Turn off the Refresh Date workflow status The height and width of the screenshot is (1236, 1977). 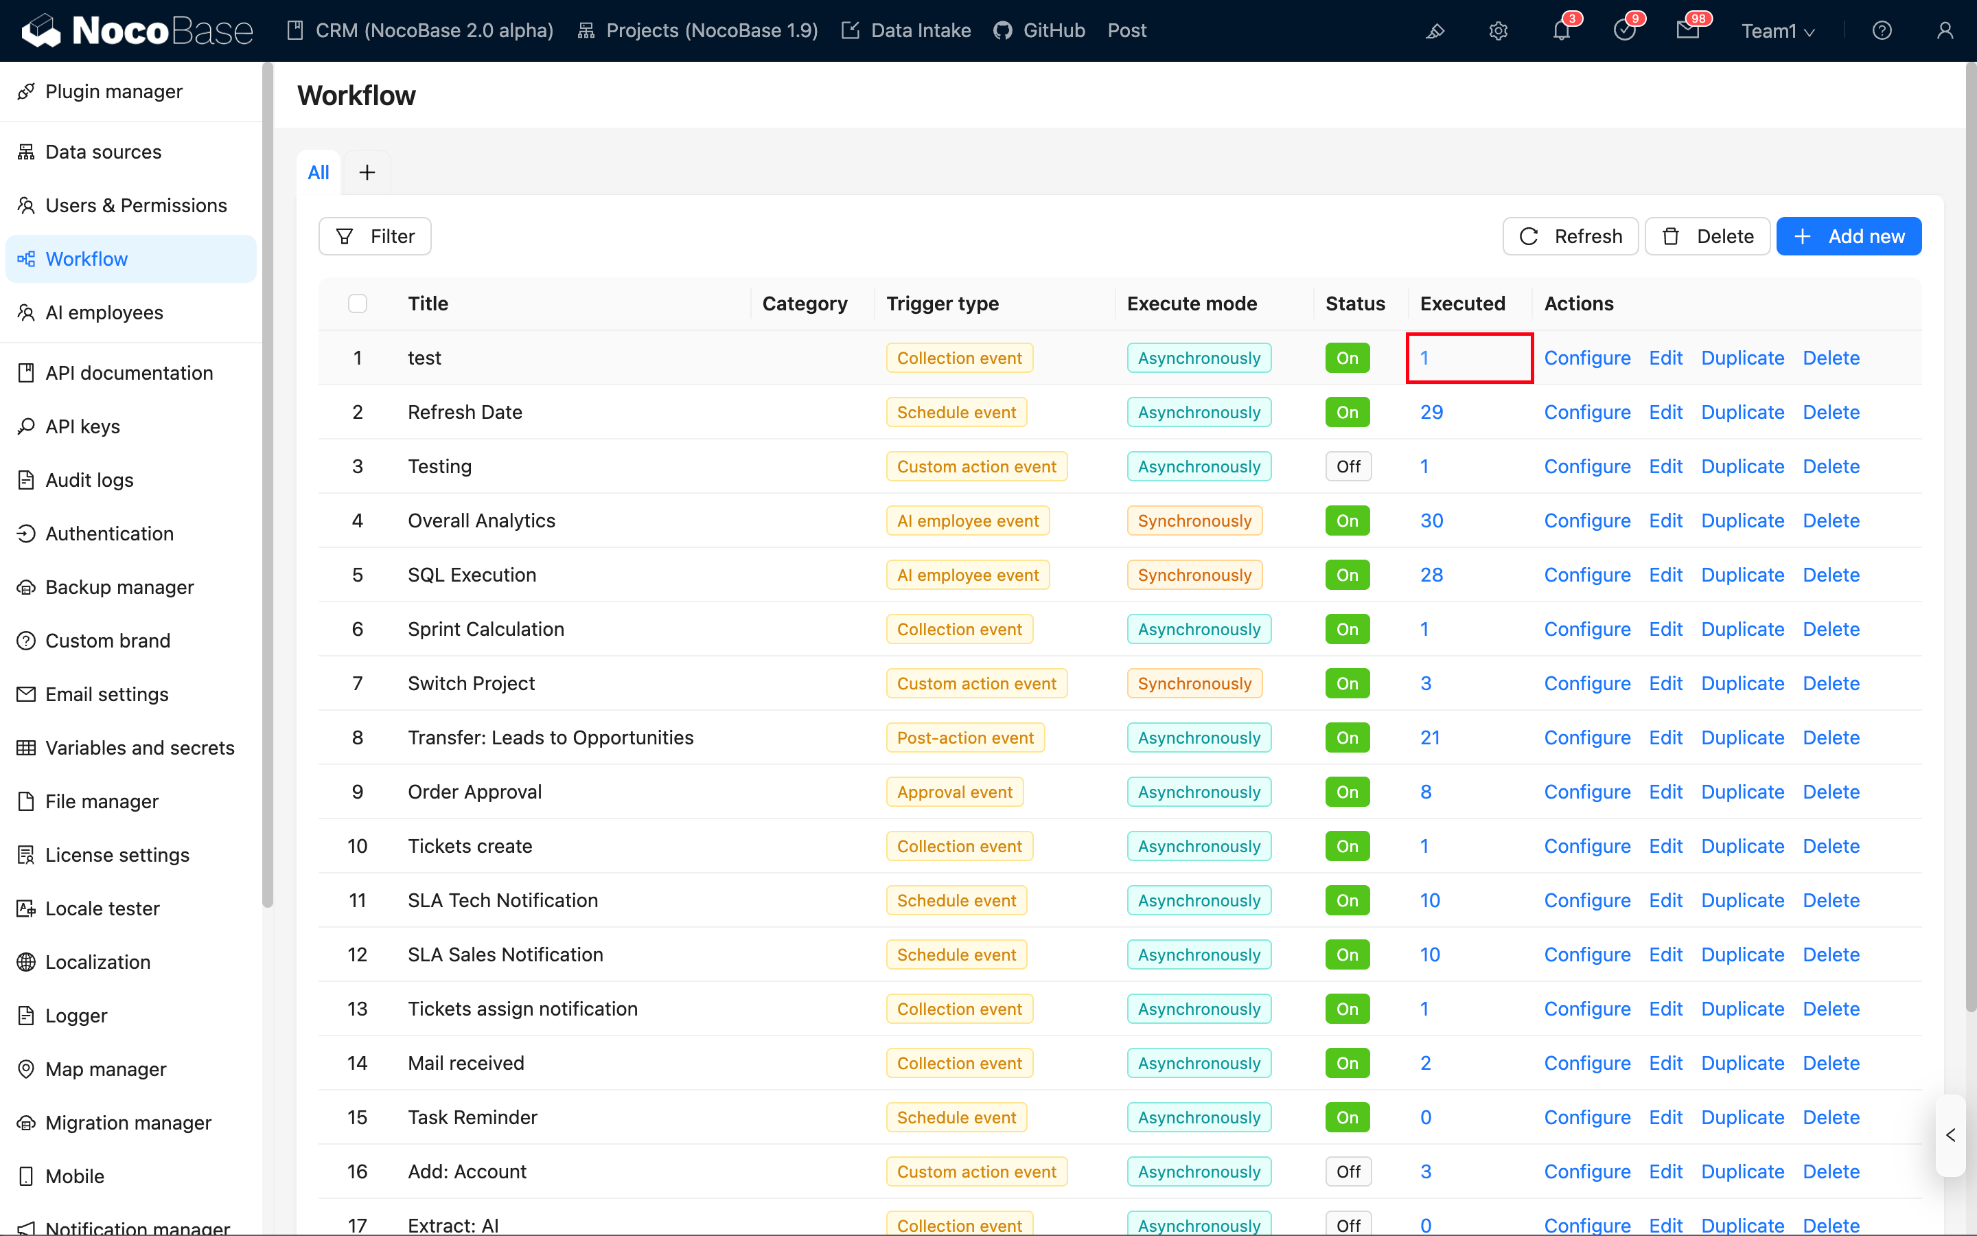(1347, 412)
